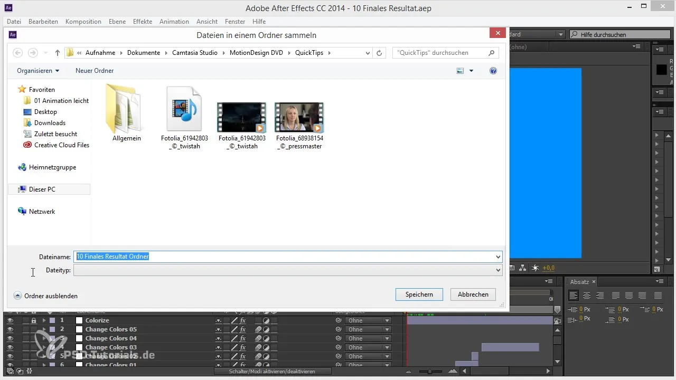Click the Abbrechen button
Viewport: 676px width, 380px height.
tap(473, 294)
